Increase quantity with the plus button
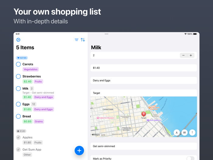Screen dimensions: 213x160 coord(191,55)
